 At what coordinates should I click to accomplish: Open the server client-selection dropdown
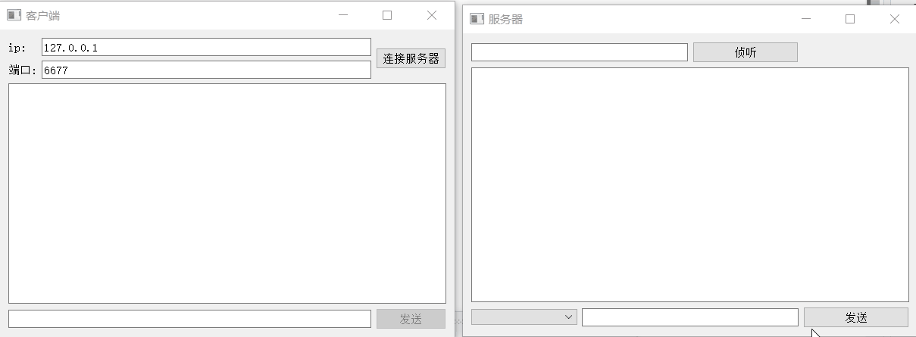[524, 317]
